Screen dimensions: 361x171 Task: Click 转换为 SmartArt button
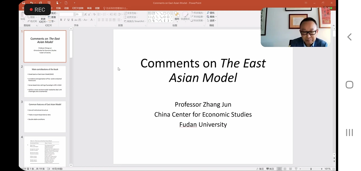point(135,21)
